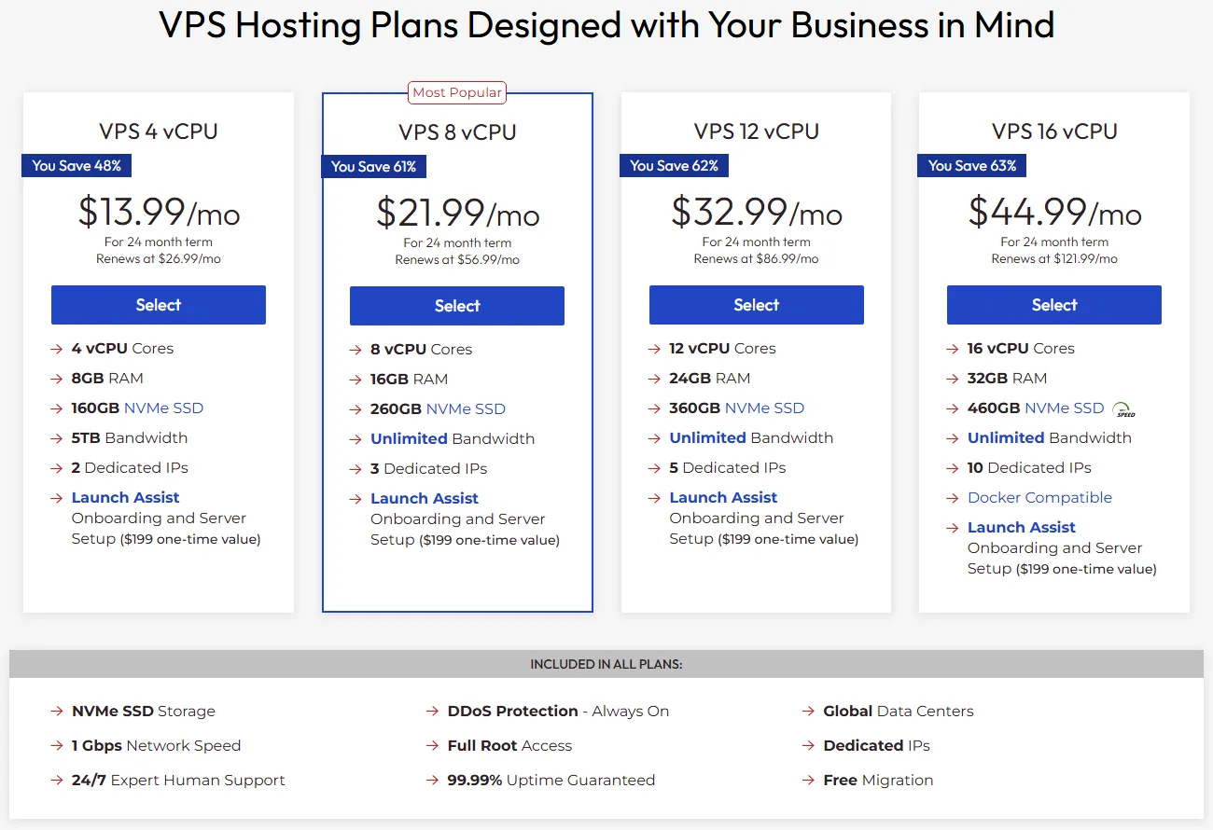This screenshot has width=1213, height=830.
Task: Click the You Save 62% badge
Action: click(674, 166)
